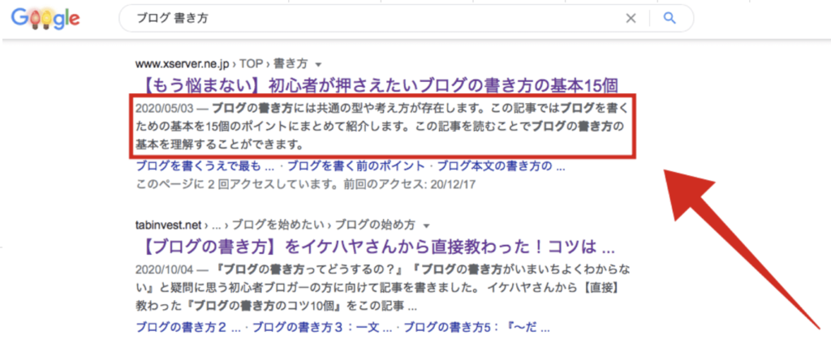Click inside the search box containing ブログ 書き方

[x=365, y=18]
